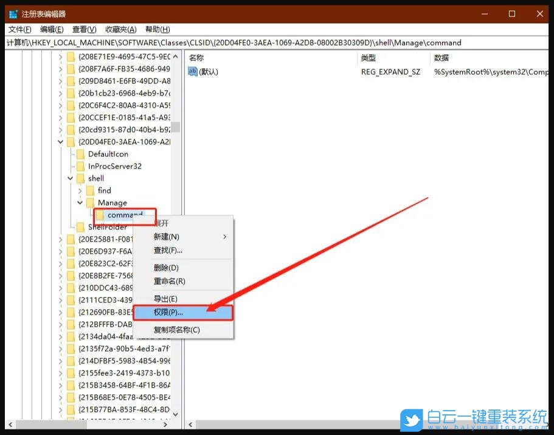Collapse the {20D04FE0-3AEA-1069-A2D8...} key
The image size is (554, 435).
(60, 141)
